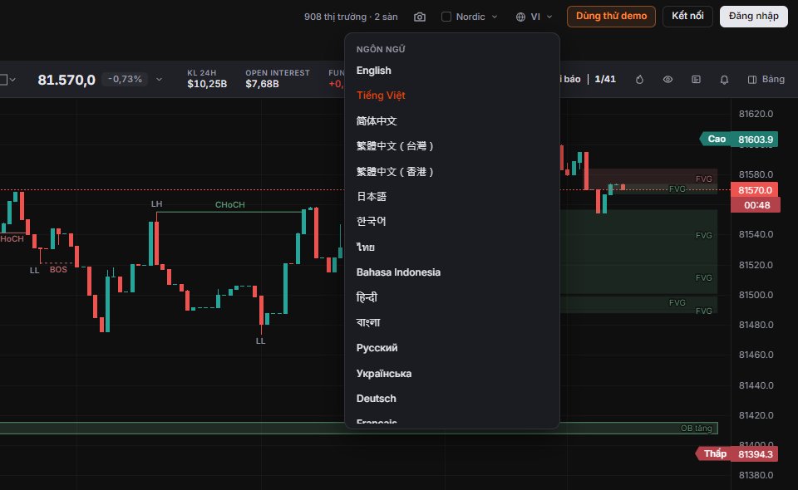Click the 908 thị trường · 2 sàn text
The width and height of the screenshot is (798, 490).
[x=351, y=17]
